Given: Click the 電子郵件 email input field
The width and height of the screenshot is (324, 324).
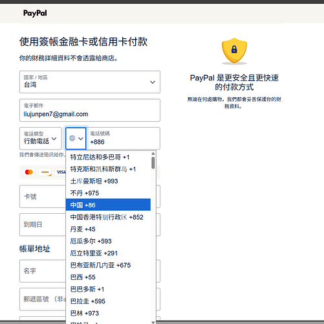Looking at the screenshot, I should pyautogui.click(x=90, y=110).
